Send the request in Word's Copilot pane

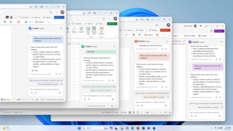click(60, 93)
